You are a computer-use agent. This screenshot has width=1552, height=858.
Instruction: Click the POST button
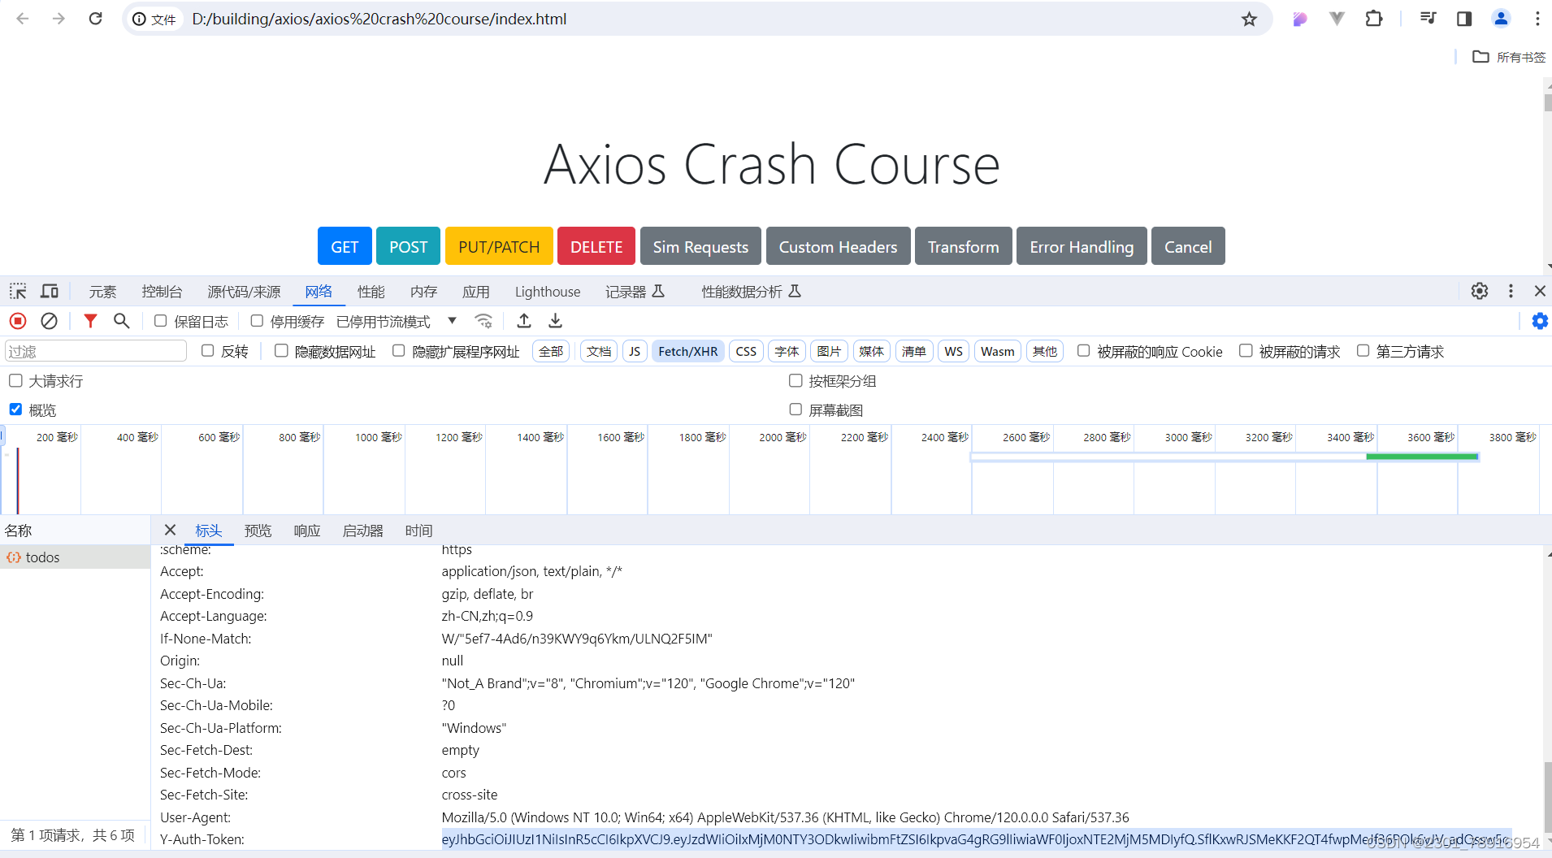pos(408,246)
